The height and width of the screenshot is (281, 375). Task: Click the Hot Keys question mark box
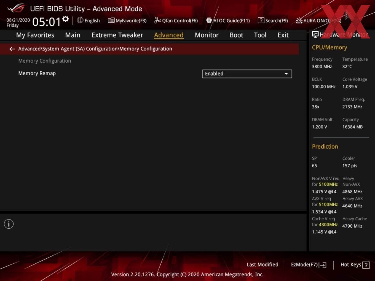(x=366, y=265)
